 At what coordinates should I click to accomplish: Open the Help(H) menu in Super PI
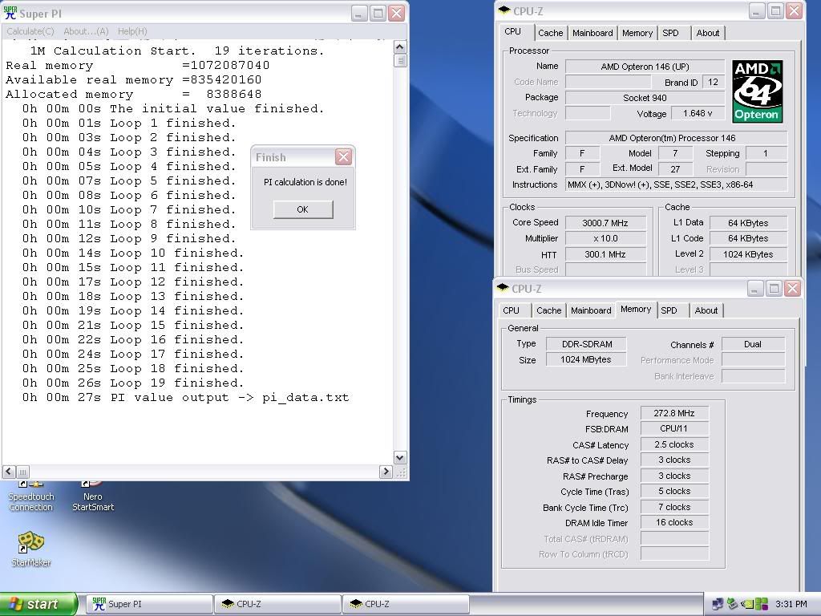132,31
